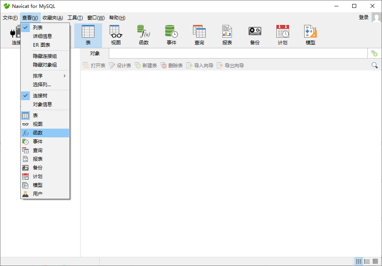Open the 帮助(H) menu
The width and height of the screenshot is (382, 266).
pyautogui.click(x=117, y=18)
